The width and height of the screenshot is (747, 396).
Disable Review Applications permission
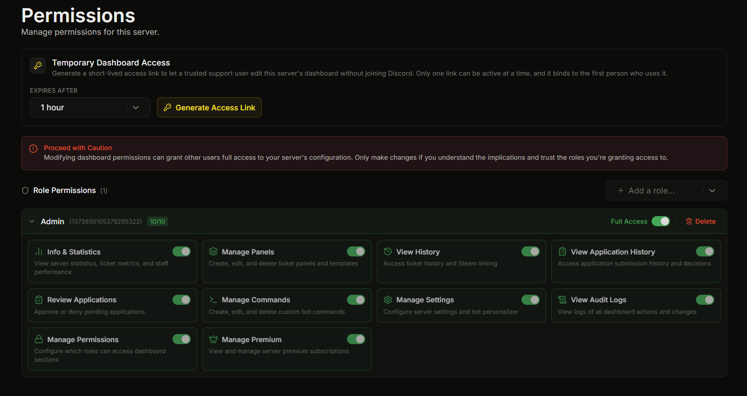[182, 300]
